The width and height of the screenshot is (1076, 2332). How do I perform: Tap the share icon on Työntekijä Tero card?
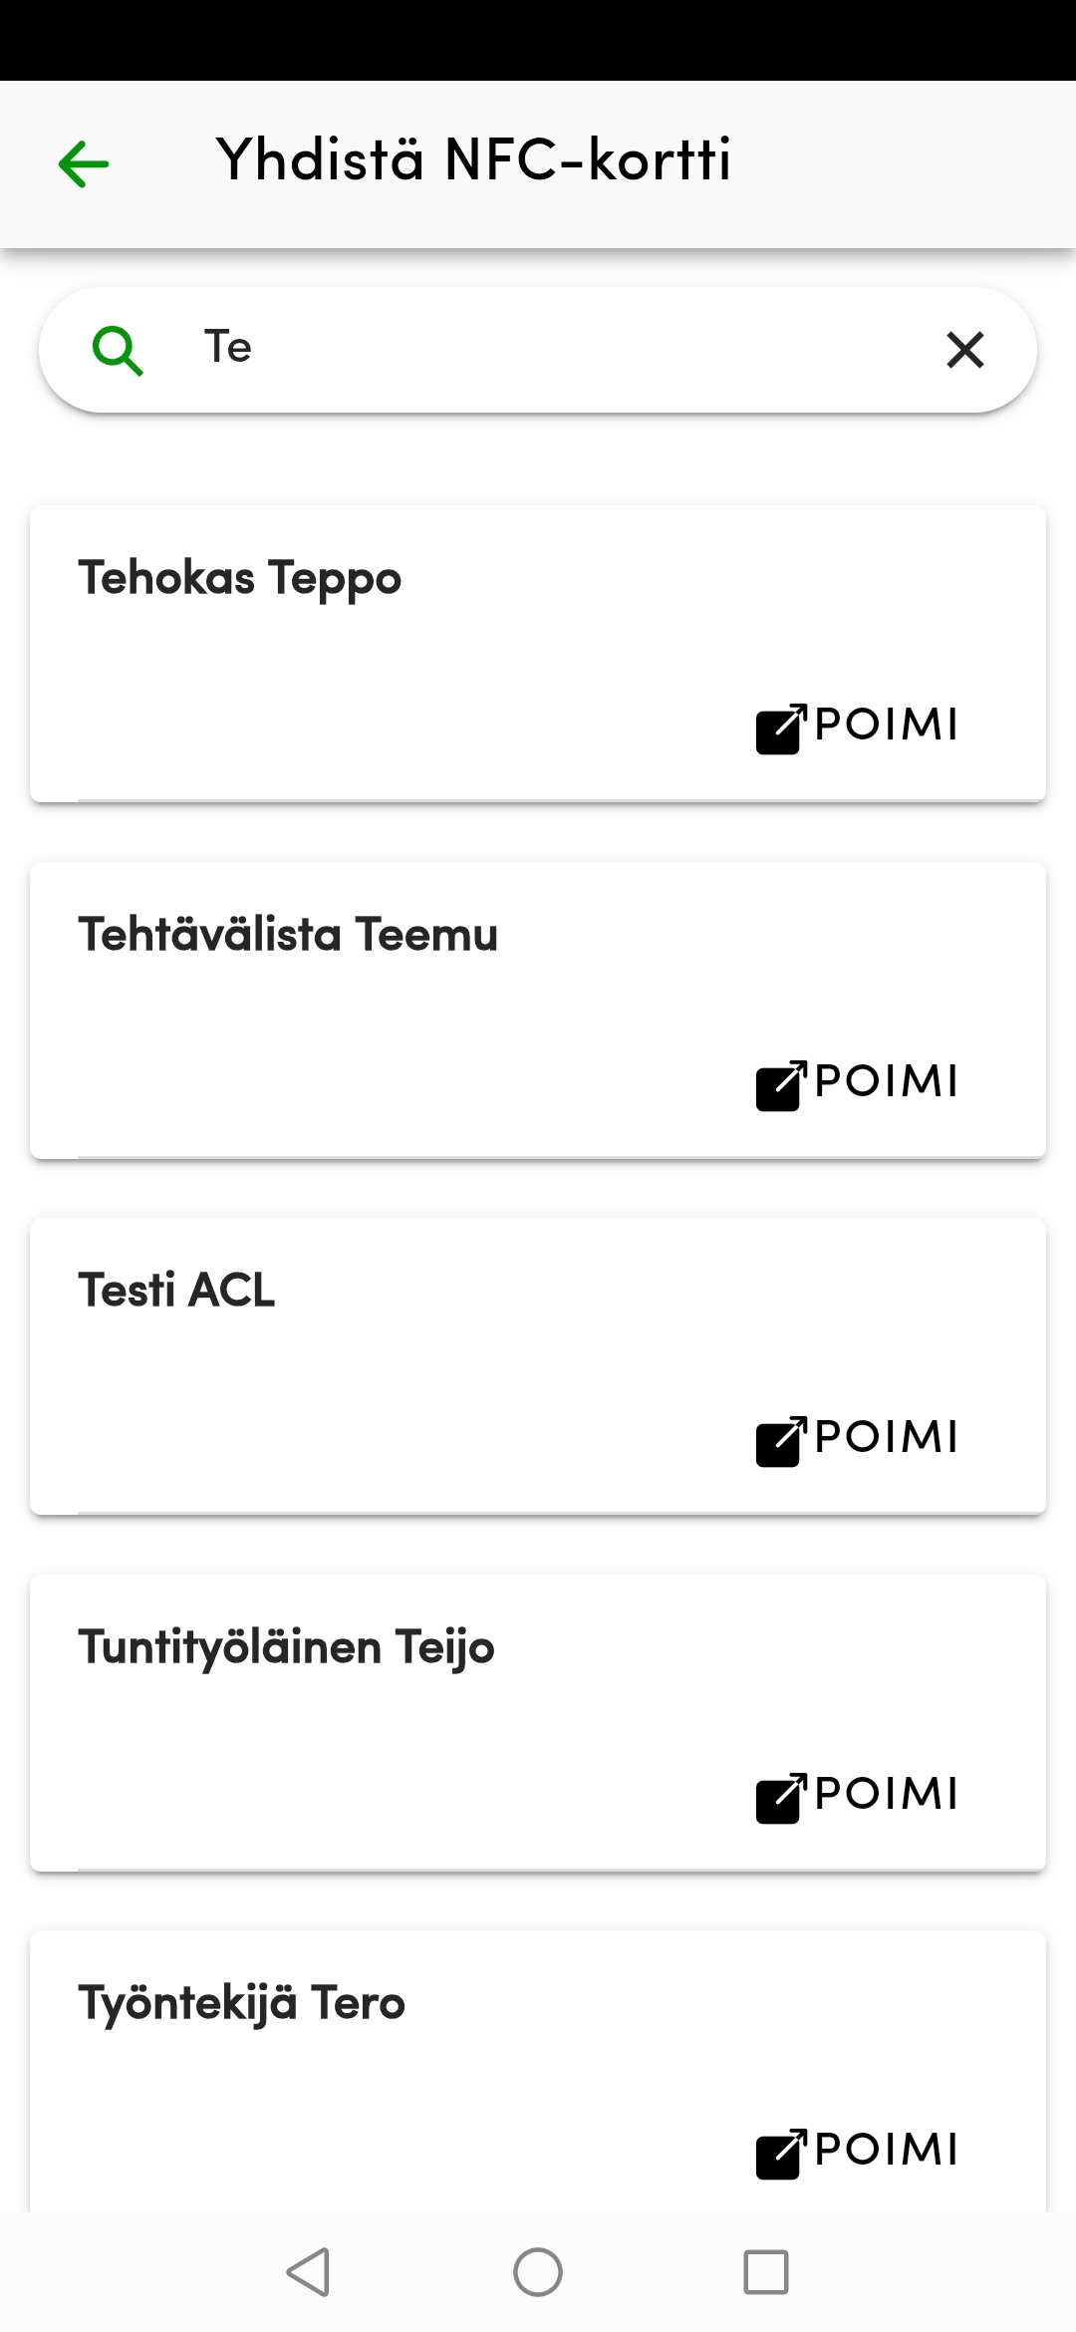pyautogui.click(x=778, y=2154)
